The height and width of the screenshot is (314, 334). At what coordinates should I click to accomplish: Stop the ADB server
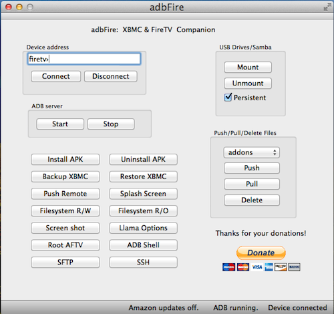pos(111,124)
